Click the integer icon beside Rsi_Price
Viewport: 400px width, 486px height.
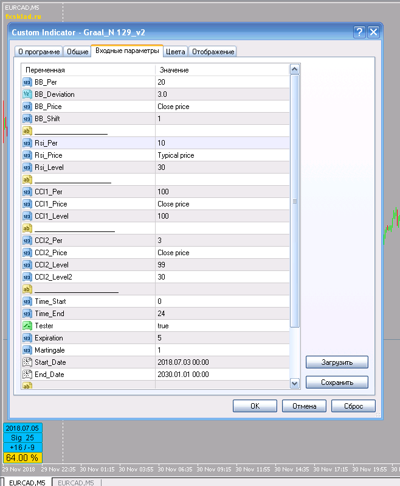[27, 155]
